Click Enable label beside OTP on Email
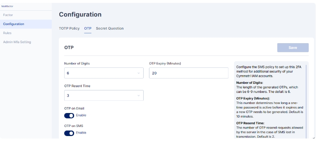Image resolution: width=319 pixels, height=157 pixels. (x=81, y=115)
